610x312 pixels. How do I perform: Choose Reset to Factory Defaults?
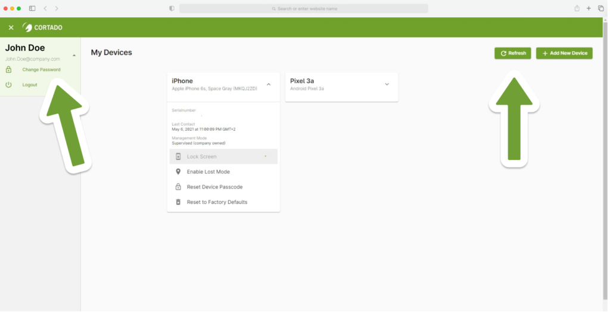click(x=223, y=202)
